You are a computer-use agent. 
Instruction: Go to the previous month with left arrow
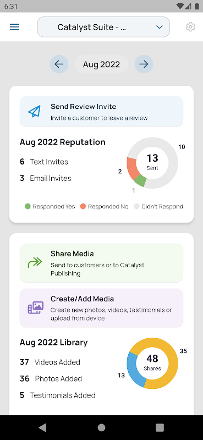[59, 64]
